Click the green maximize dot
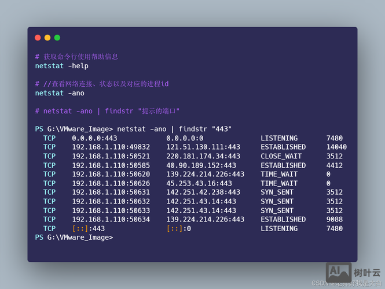The width and height of the screenshot is (385, 289). point(57,38)
